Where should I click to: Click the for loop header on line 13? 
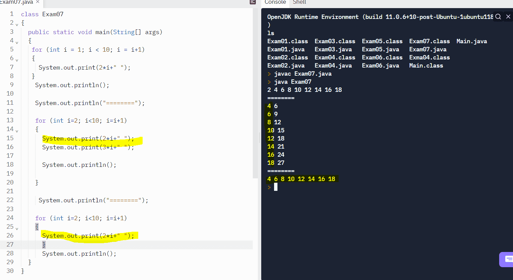(81, 121)
